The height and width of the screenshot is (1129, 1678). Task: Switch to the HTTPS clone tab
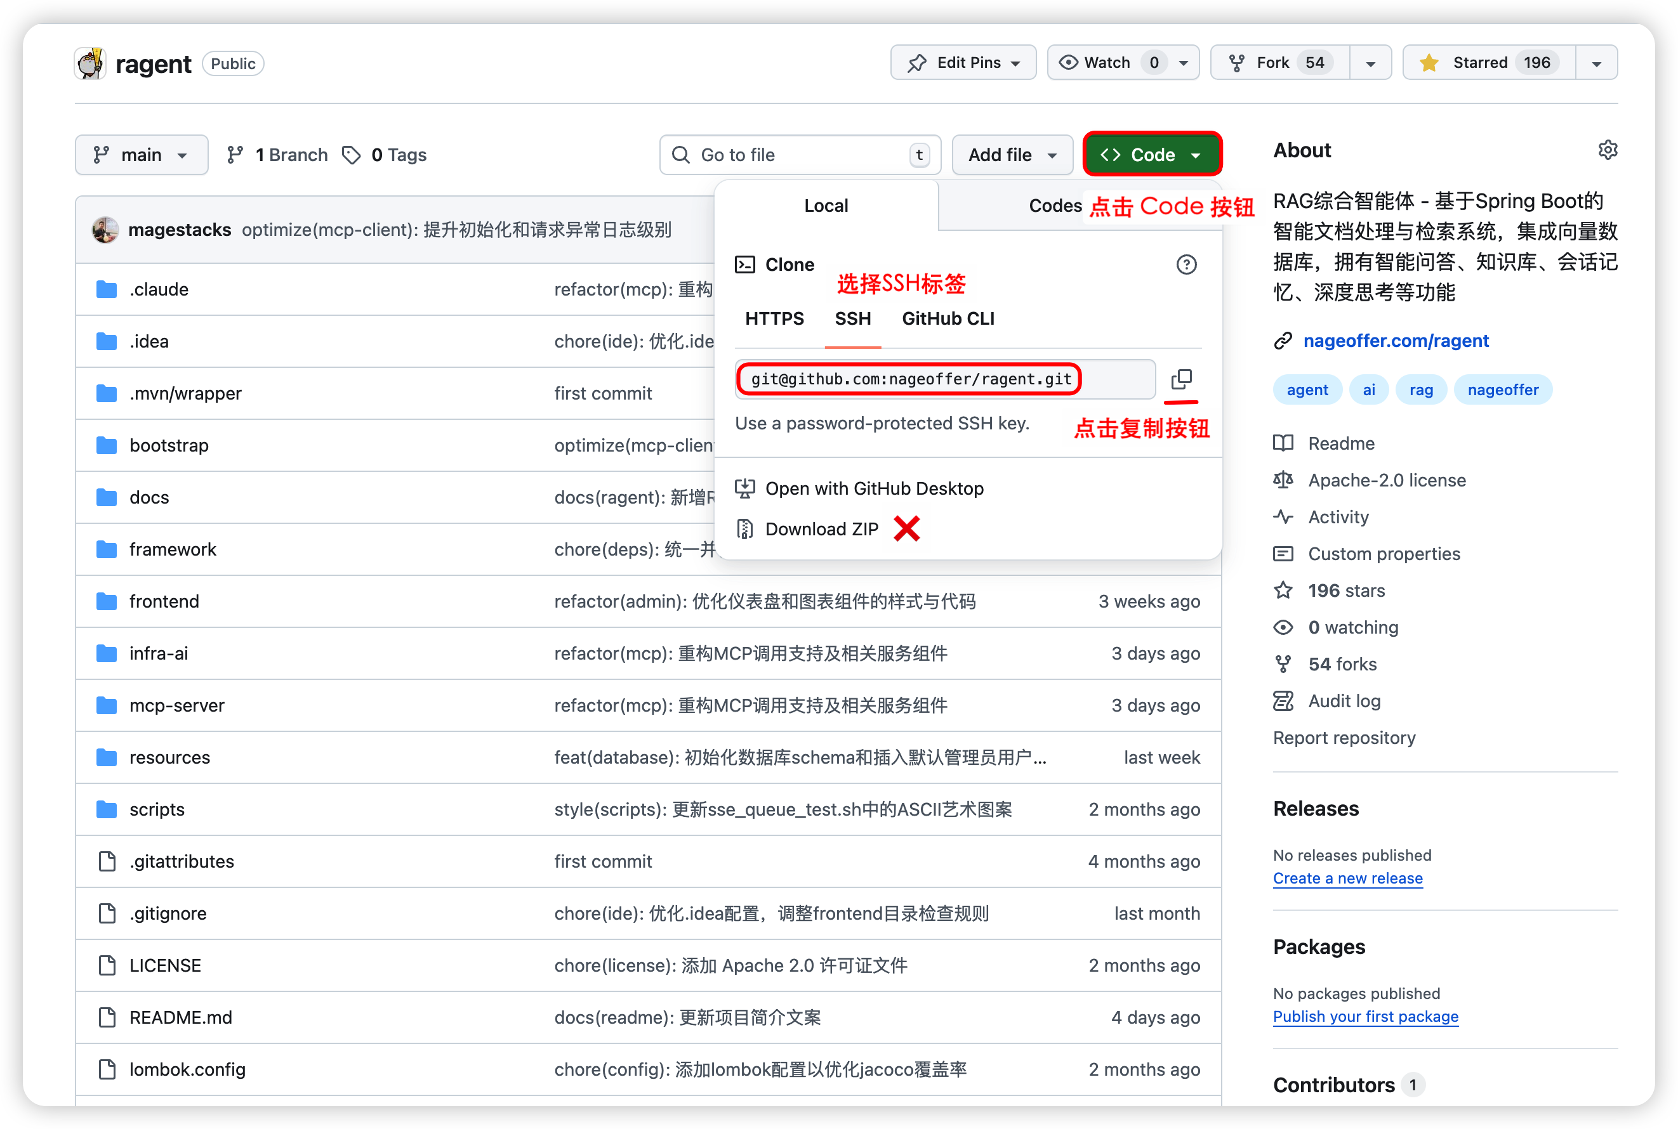click(774, 318)
